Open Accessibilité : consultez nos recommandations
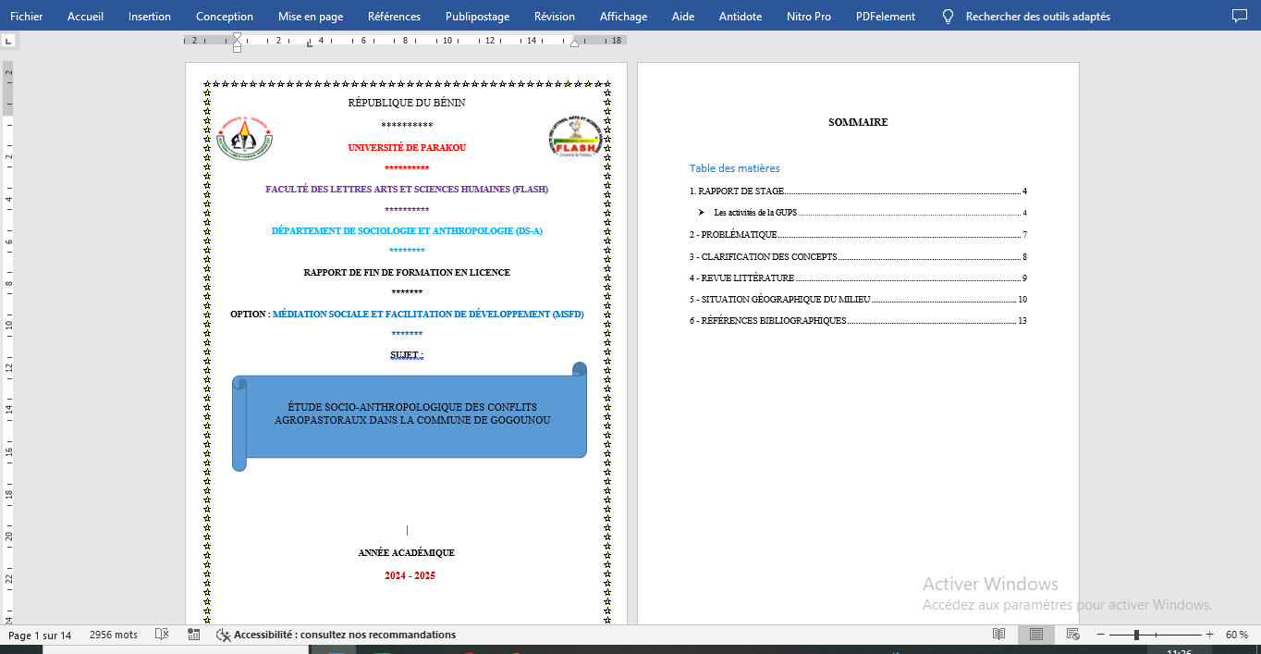The width and height of the screenshot is (1261, 654). pos(337,635)
